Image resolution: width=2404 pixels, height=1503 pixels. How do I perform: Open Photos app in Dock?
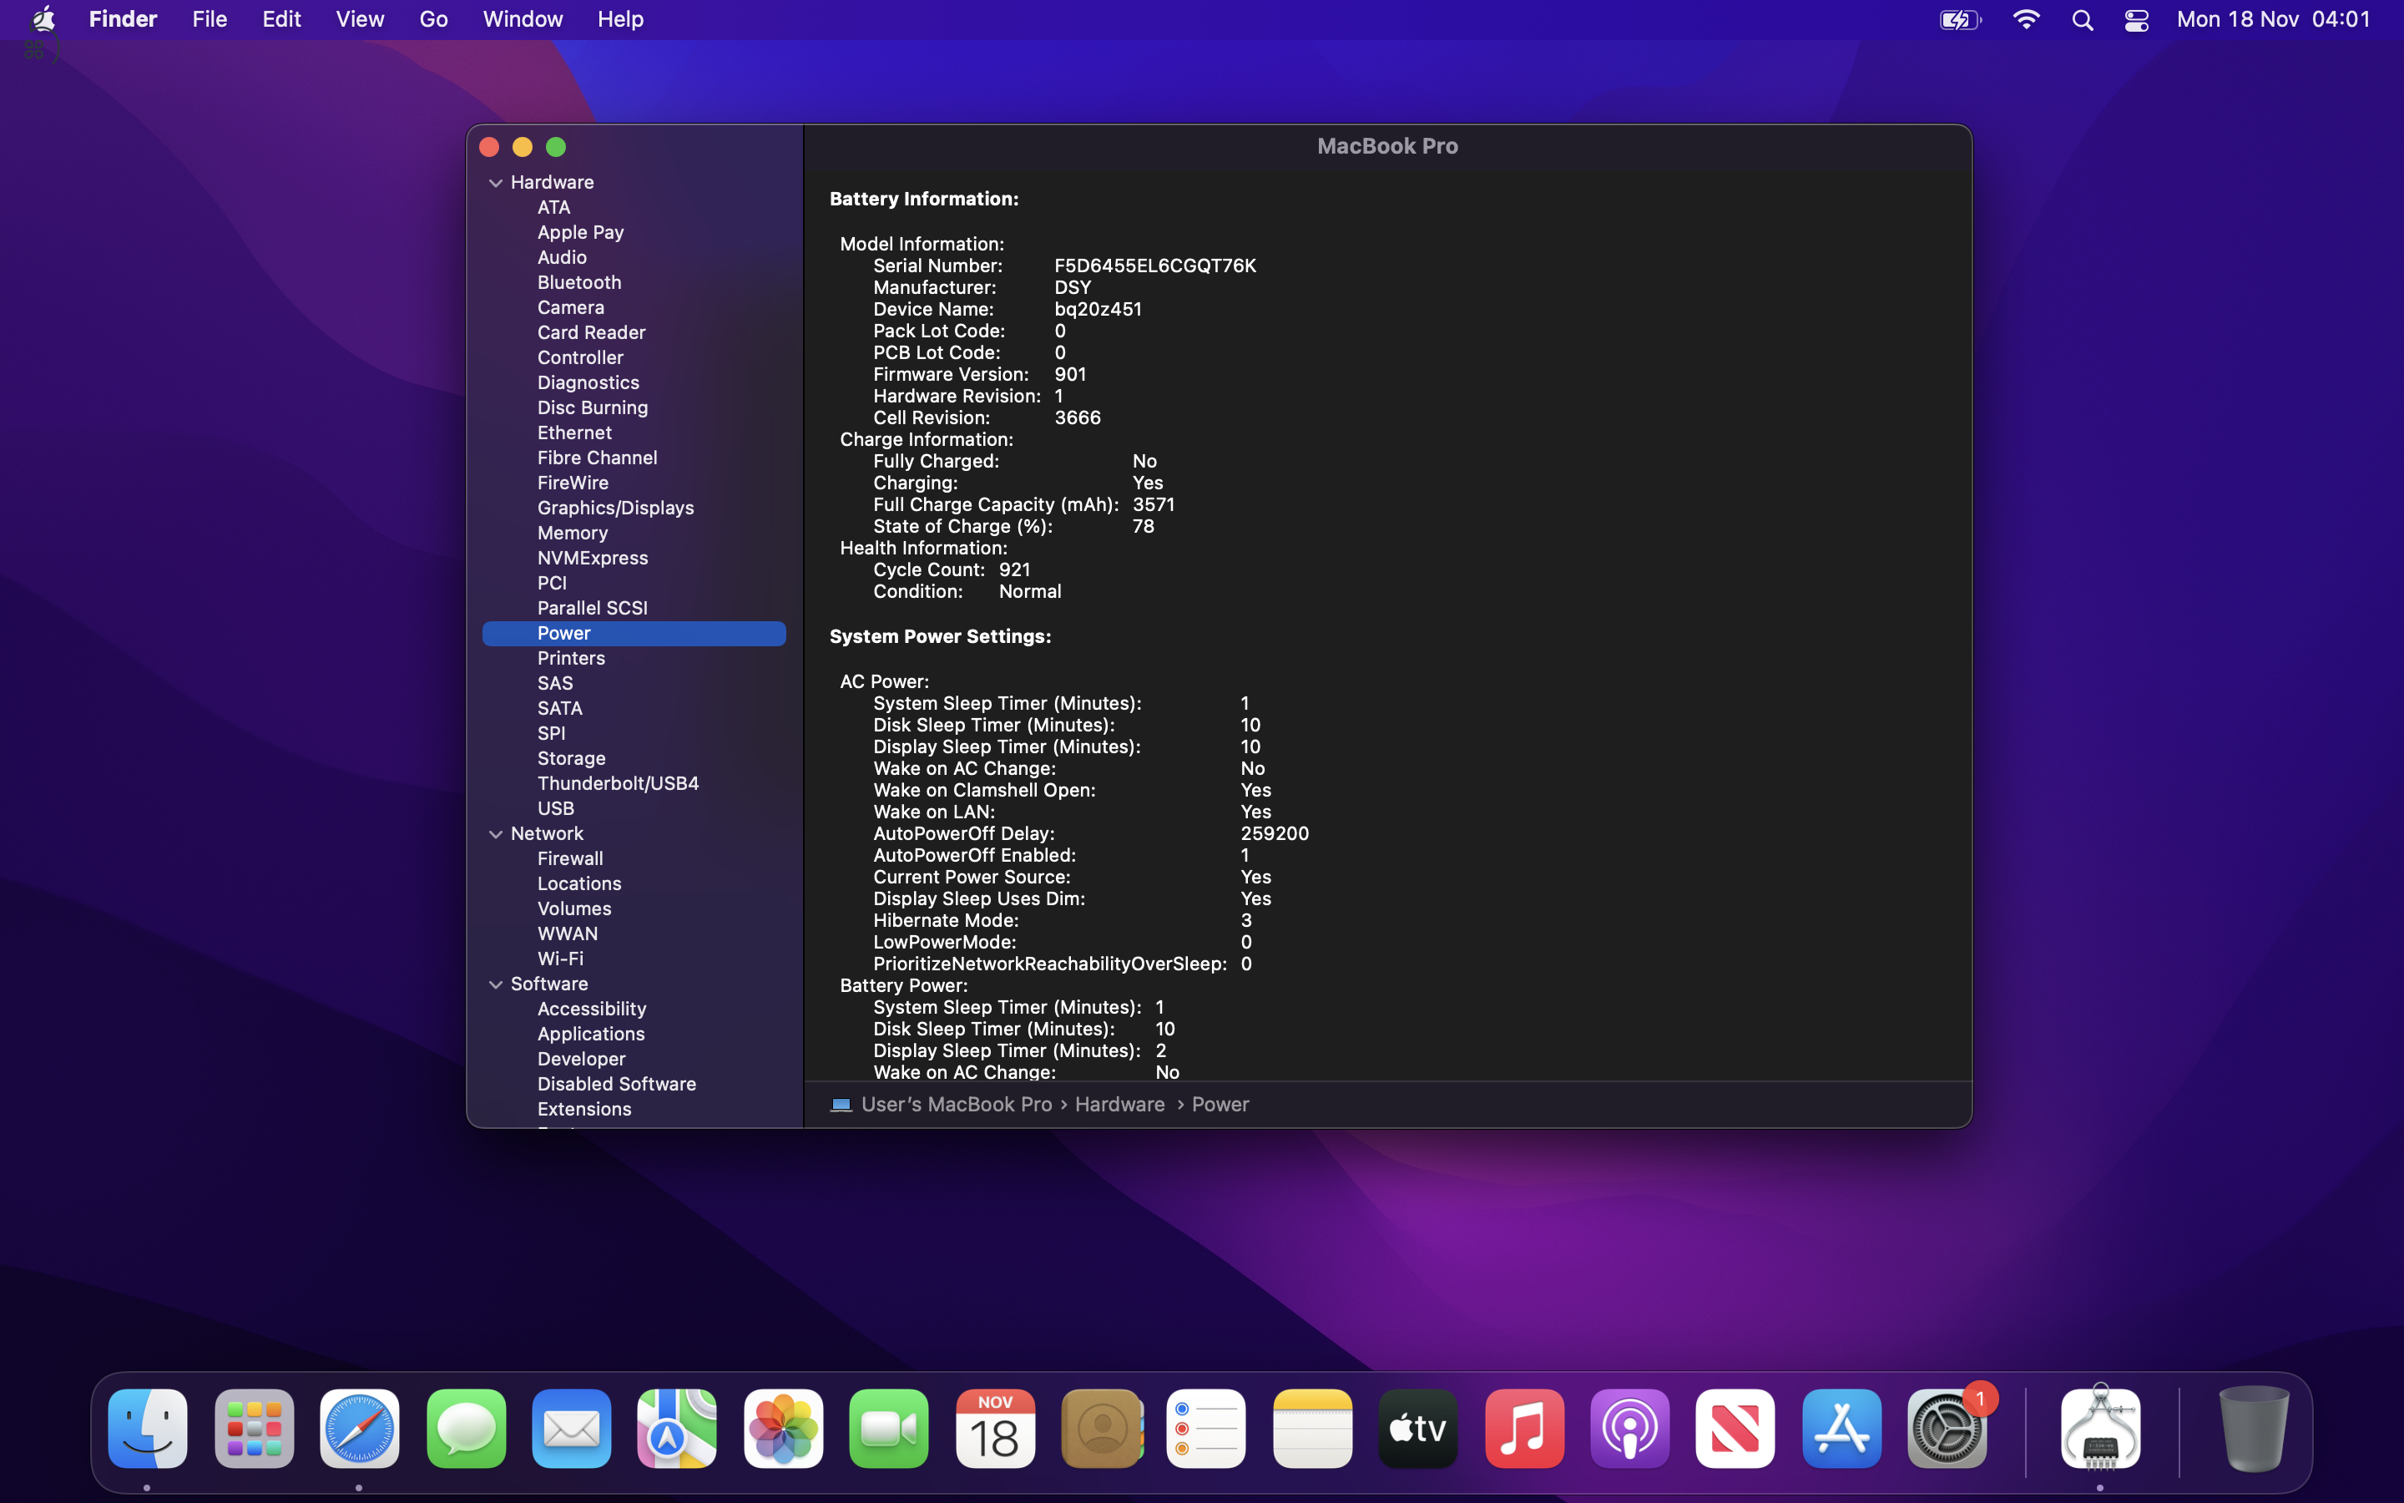(x=784, y=1429)
